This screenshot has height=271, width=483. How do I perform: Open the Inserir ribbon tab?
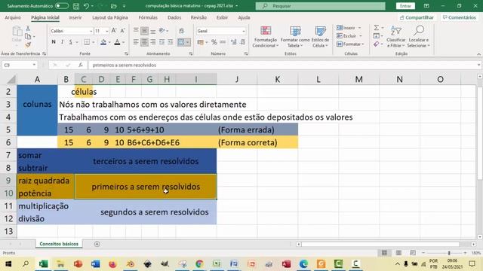tap(75, 17)
